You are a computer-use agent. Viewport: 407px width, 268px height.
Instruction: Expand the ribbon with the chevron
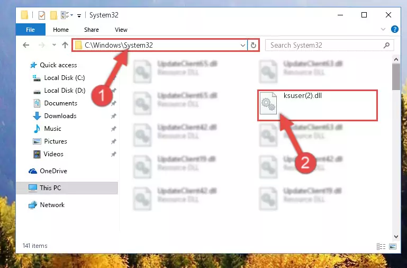coord(383,29)
